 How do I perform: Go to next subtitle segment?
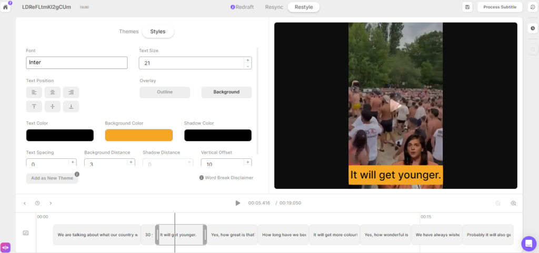tap(51, 203)
